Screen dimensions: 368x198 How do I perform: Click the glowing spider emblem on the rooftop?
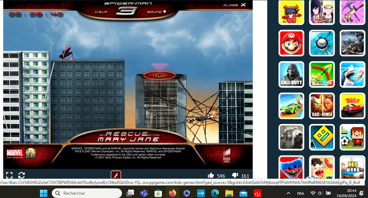(159, 75)
